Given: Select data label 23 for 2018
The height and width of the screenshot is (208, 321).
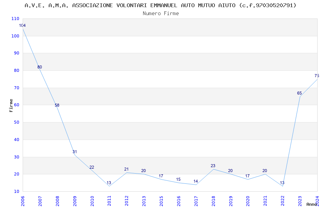Looking at the screenshot, I should [x=213, y=166].
